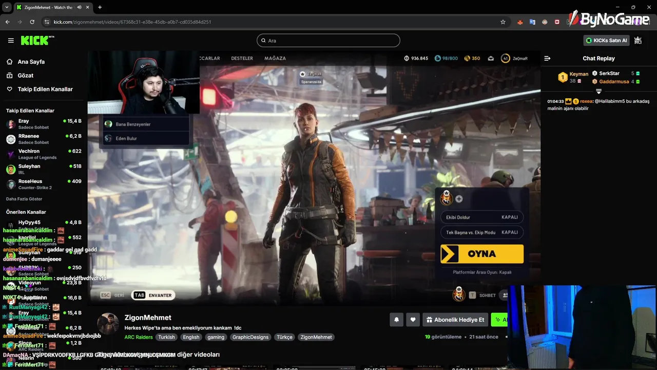Collapse chat with the Chat Replay arrow icon
Viewport: 657px width, 370px height.
coord(547,59)
